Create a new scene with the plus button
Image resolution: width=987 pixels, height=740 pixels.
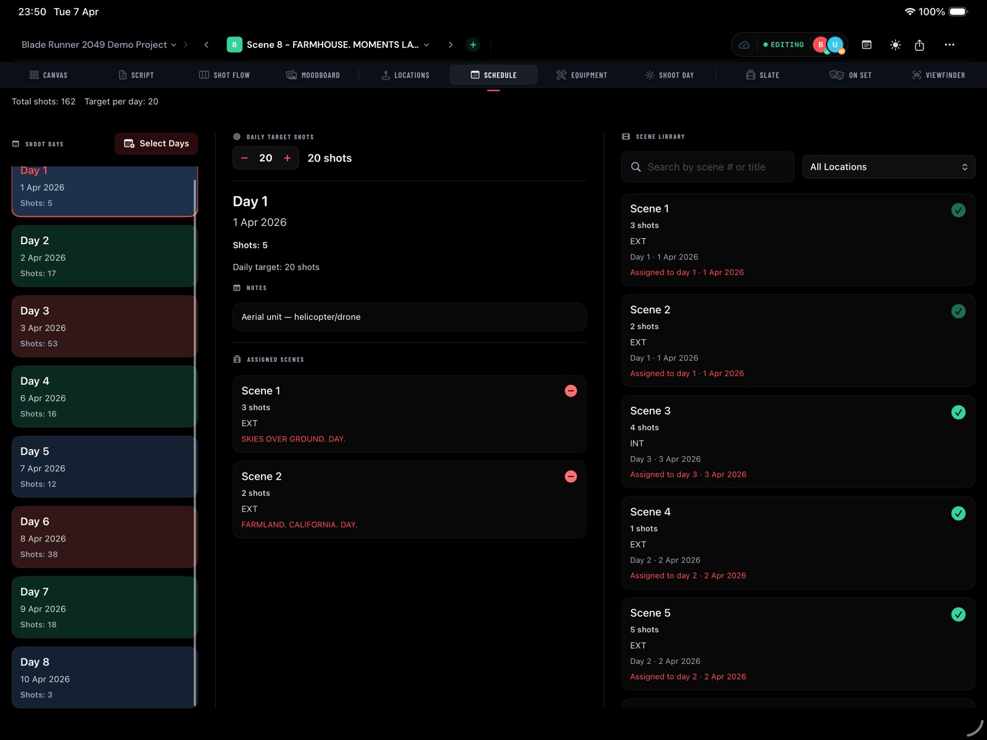point(473,44)
